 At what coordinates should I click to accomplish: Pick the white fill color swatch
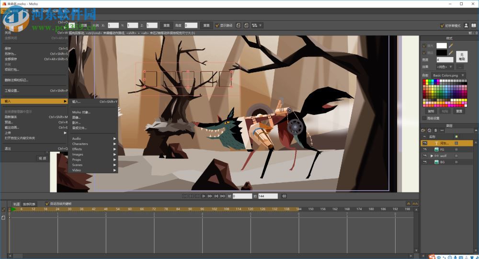pyautogui.click(x=441, y=45)
